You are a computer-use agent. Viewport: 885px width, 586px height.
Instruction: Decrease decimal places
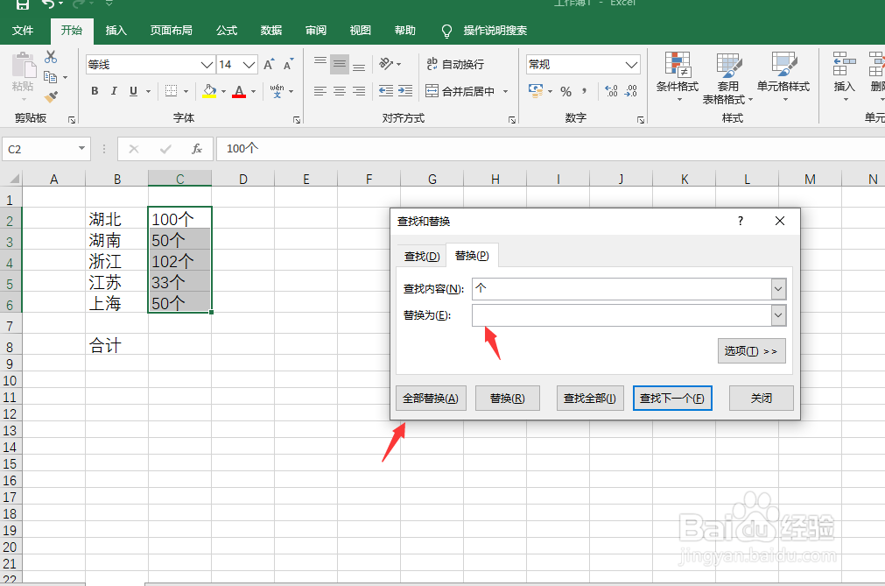coord(631,91)
